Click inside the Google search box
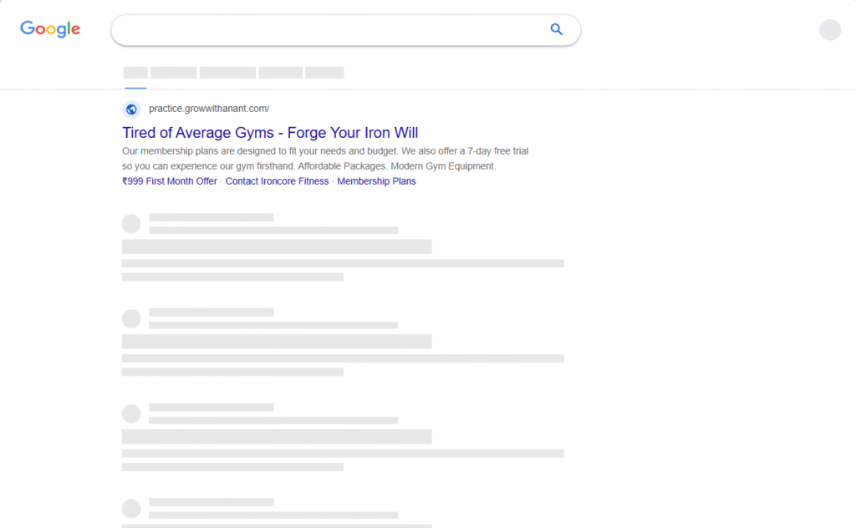The height and width of the screenshot is (528, 856). click(x=345, y=30)
